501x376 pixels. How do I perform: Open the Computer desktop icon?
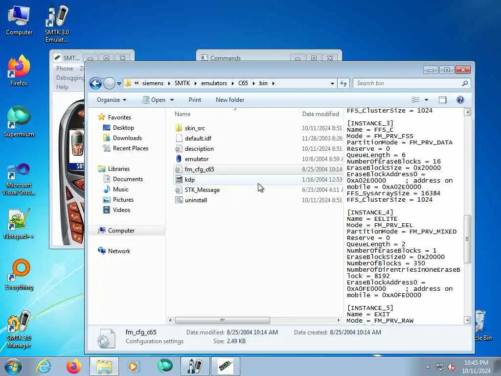[x=19, y=21]
